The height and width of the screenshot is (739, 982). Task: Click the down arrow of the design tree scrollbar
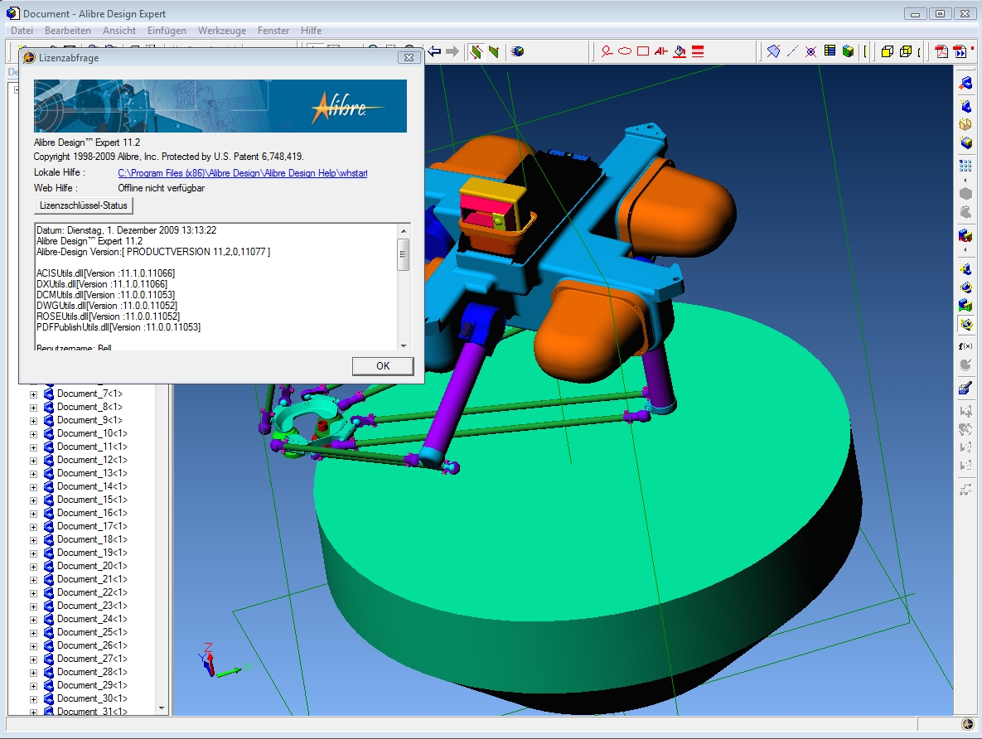162,708
